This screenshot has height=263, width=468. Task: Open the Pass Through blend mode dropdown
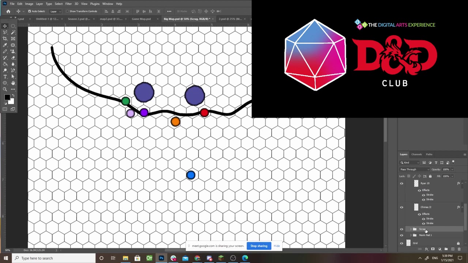(x=415, y=169)
